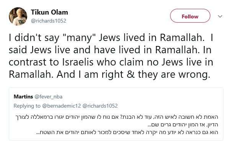Open the @richards1052 handle under Tikun Olam

49,21
